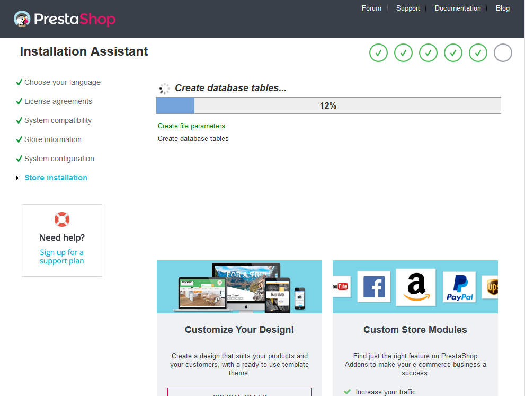Click the PrestaShop puffin logo icon
525x396 pixels.
pos(22,19)
